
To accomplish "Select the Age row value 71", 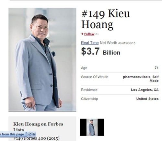I will tap(156, 68).
